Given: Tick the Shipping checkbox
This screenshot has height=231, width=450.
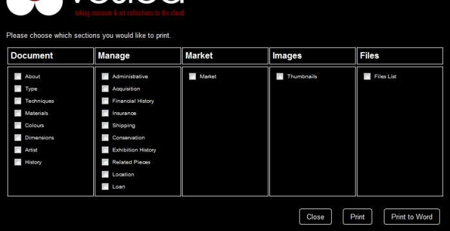Looking at the screenshot, I should (x=105, y=126).
